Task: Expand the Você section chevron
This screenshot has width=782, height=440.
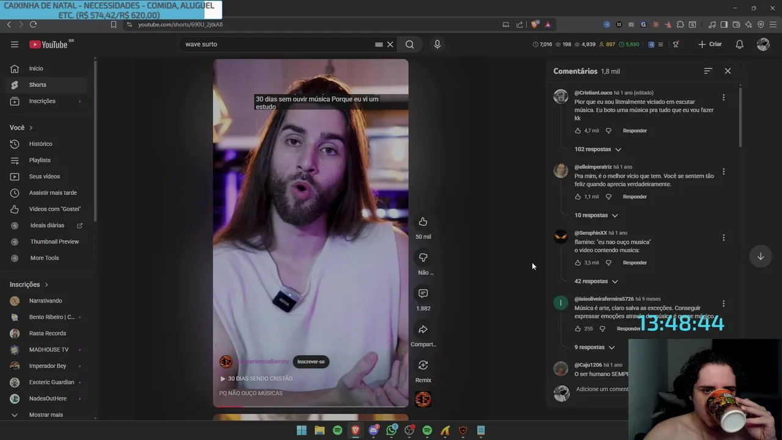Action: point(31,128)
